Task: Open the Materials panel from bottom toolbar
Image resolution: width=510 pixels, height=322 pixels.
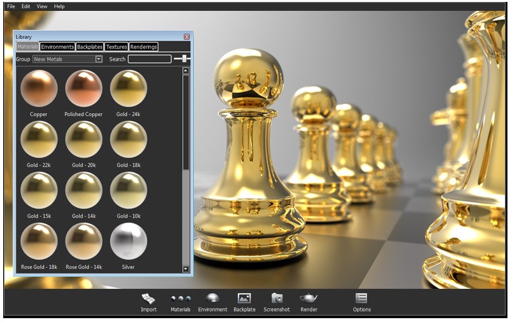Action: (180, 298)
